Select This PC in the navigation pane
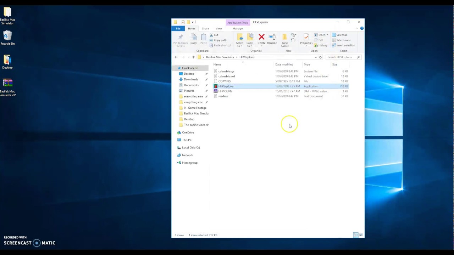 pos(187,140)
